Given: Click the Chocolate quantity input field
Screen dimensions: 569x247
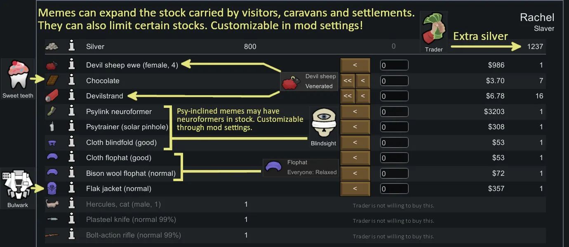Looking at the screenshot, I should click(394, 81).
